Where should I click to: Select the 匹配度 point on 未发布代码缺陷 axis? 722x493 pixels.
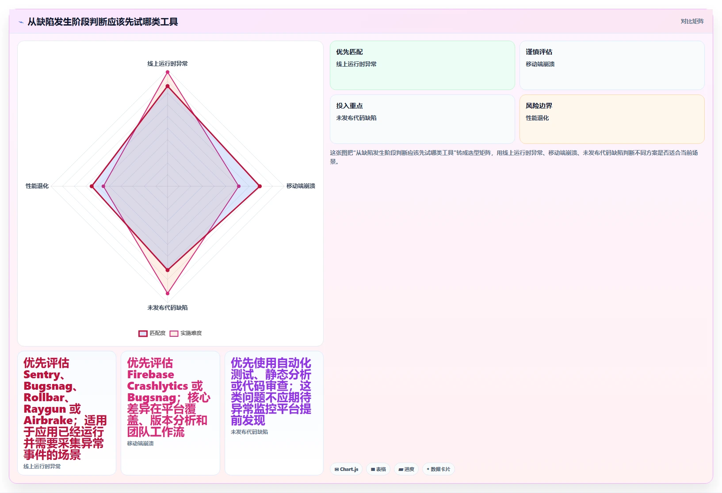pyautogui.click(x=168, y=270)
